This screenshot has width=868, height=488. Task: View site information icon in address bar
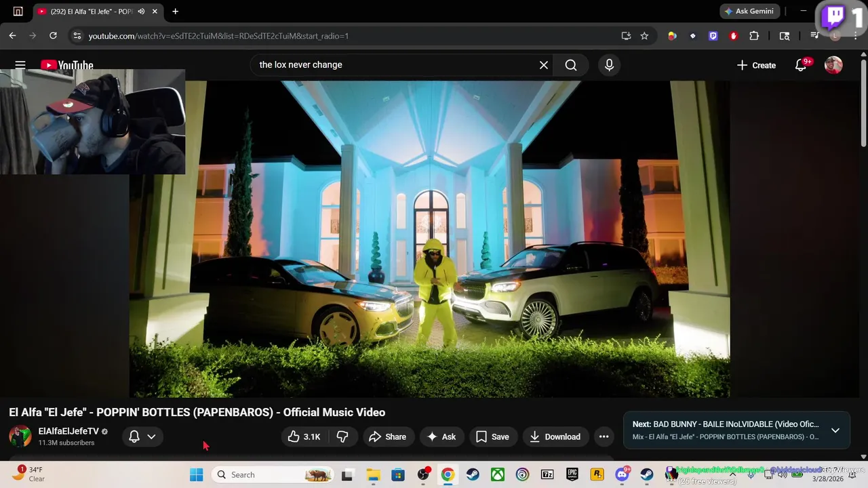tap(77, 36)
